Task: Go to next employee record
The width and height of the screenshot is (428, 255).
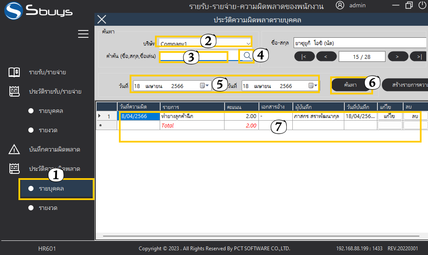Action: [x=398, y=56]
